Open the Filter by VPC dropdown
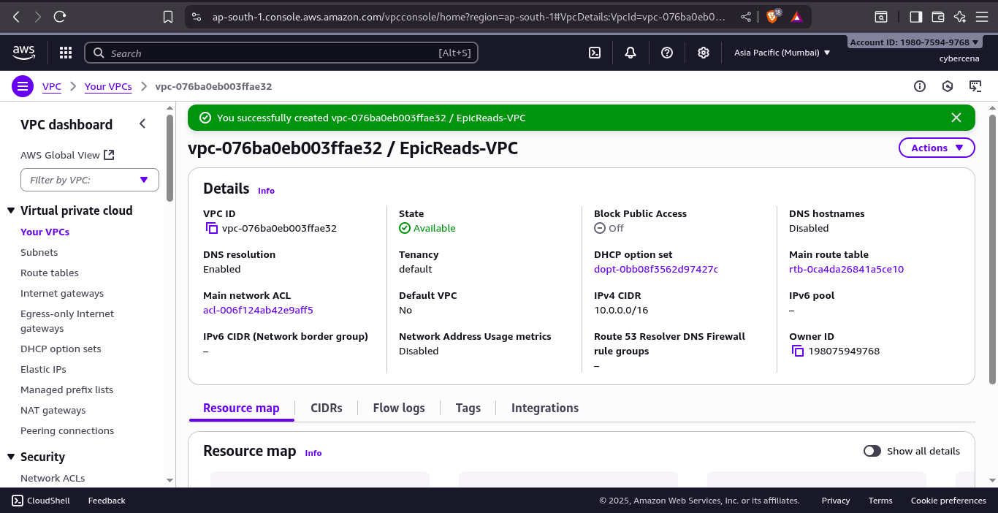 90,180
